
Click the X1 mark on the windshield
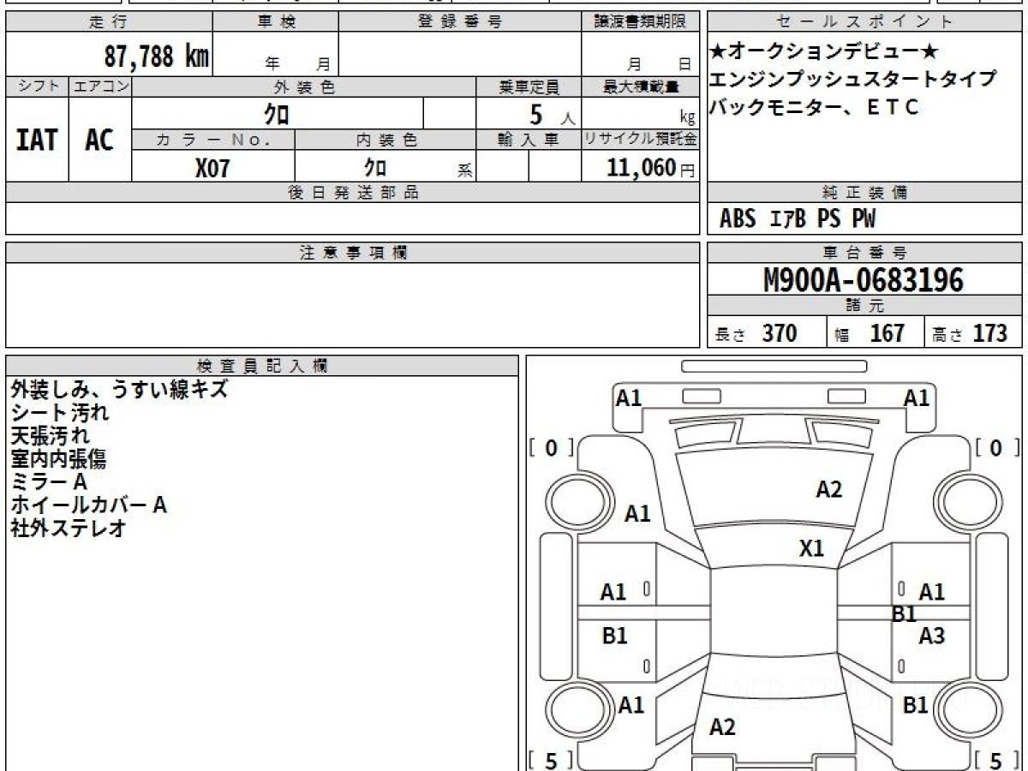tap(811, 548)
